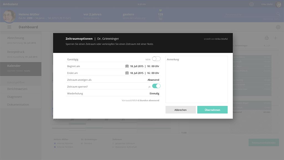Image resolution: width=284 pixels, height=160 pixels.
Task: Click Helene Müller's patient photo
Action: click(9, 16)
